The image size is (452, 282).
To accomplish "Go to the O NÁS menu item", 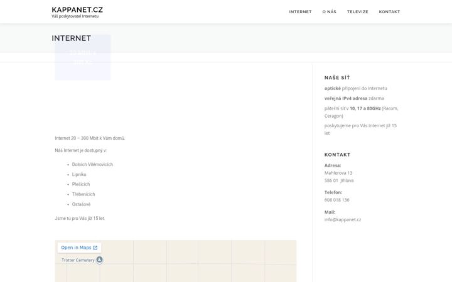I will pos(329,12).
